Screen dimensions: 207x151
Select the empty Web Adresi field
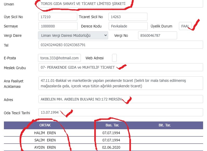point(114,58)
